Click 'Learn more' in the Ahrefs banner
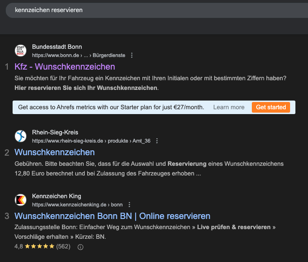308x262 pixels. (229, 107)
